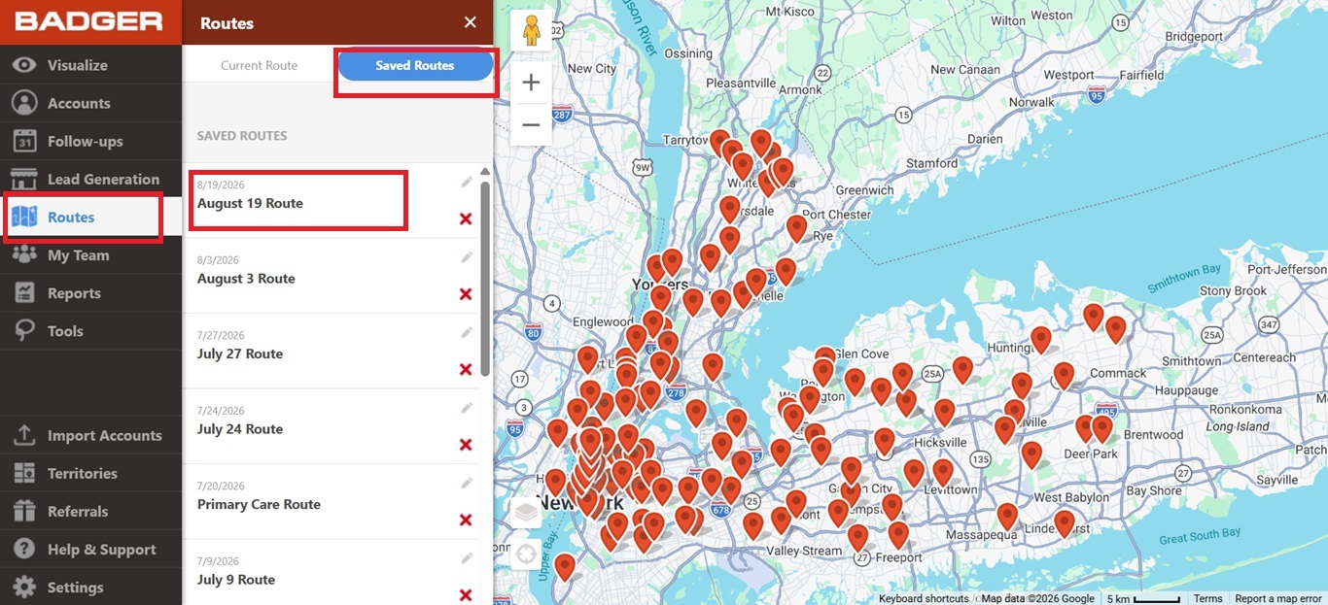
Task: Edit the August 19 Route name
Action: [467, 182]
